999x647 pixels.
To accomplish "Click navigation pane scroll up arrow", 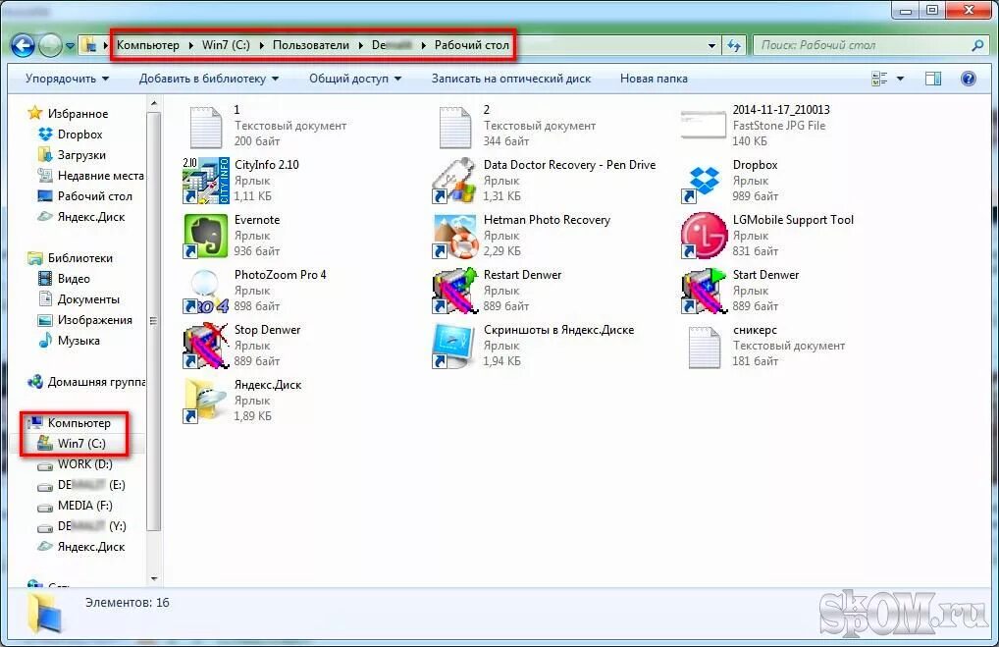I will [153, 103].
